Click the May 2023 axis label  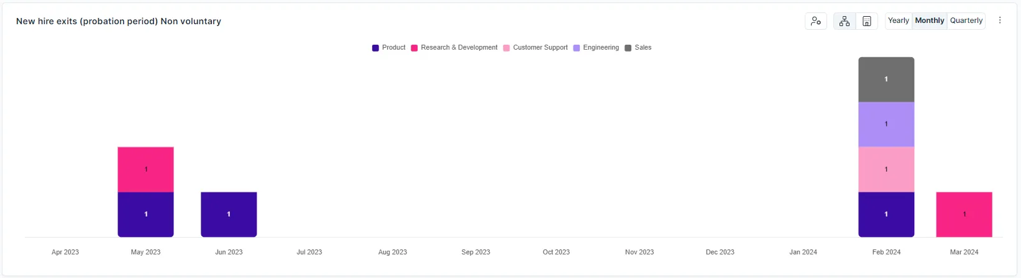click(145, 252)
